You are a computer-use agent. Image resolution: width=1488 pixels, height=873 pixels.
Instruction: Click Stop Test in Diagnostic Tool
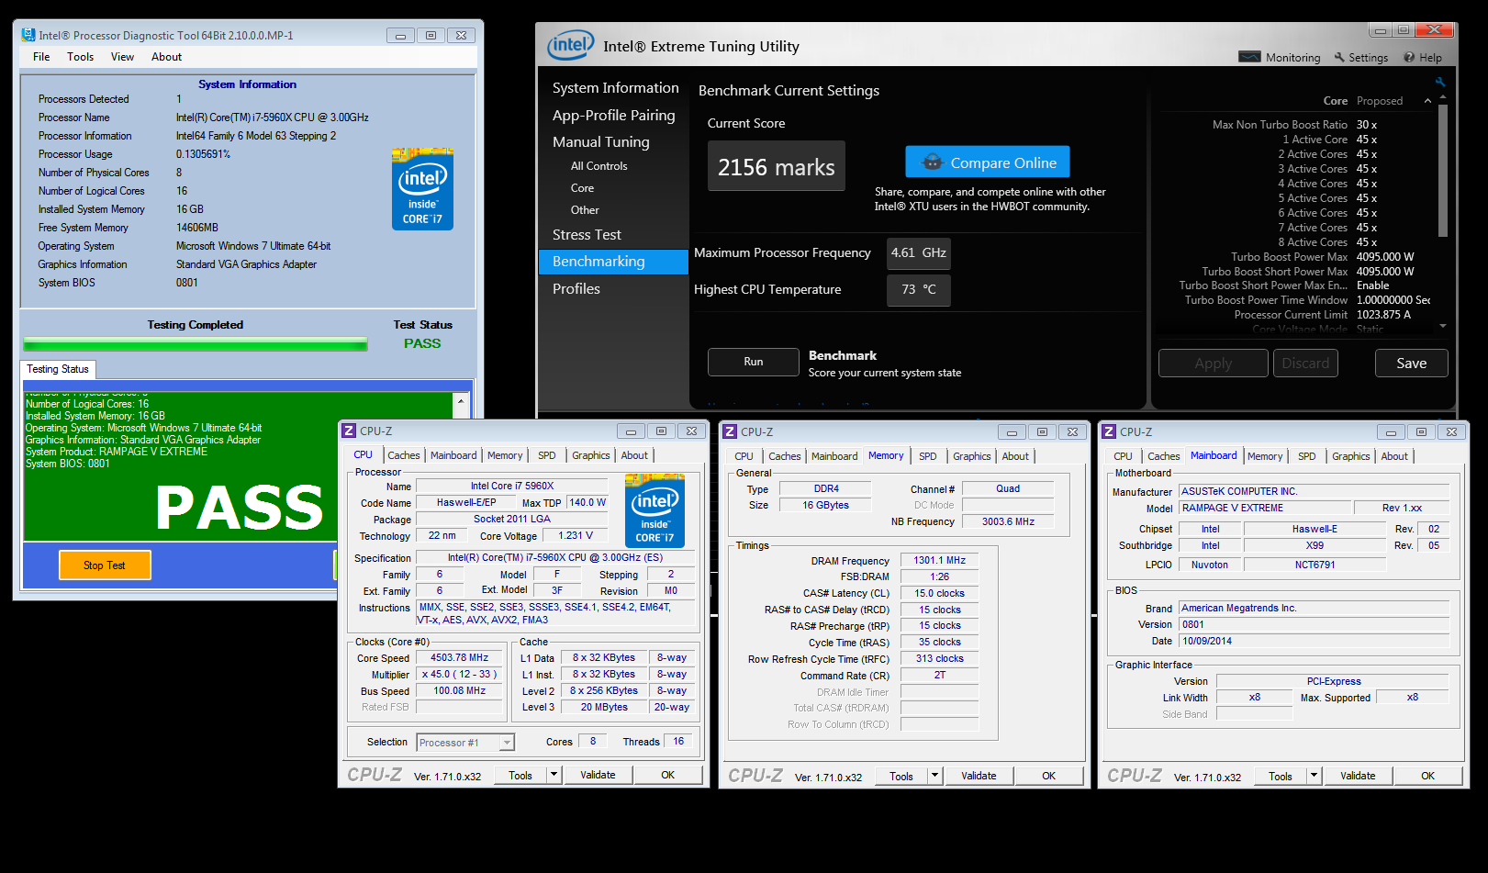click(x=105, y=565)
